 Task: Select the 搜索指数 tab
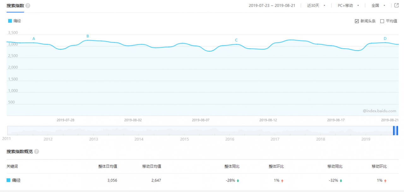pyautogui.click(x=15, y=6)
